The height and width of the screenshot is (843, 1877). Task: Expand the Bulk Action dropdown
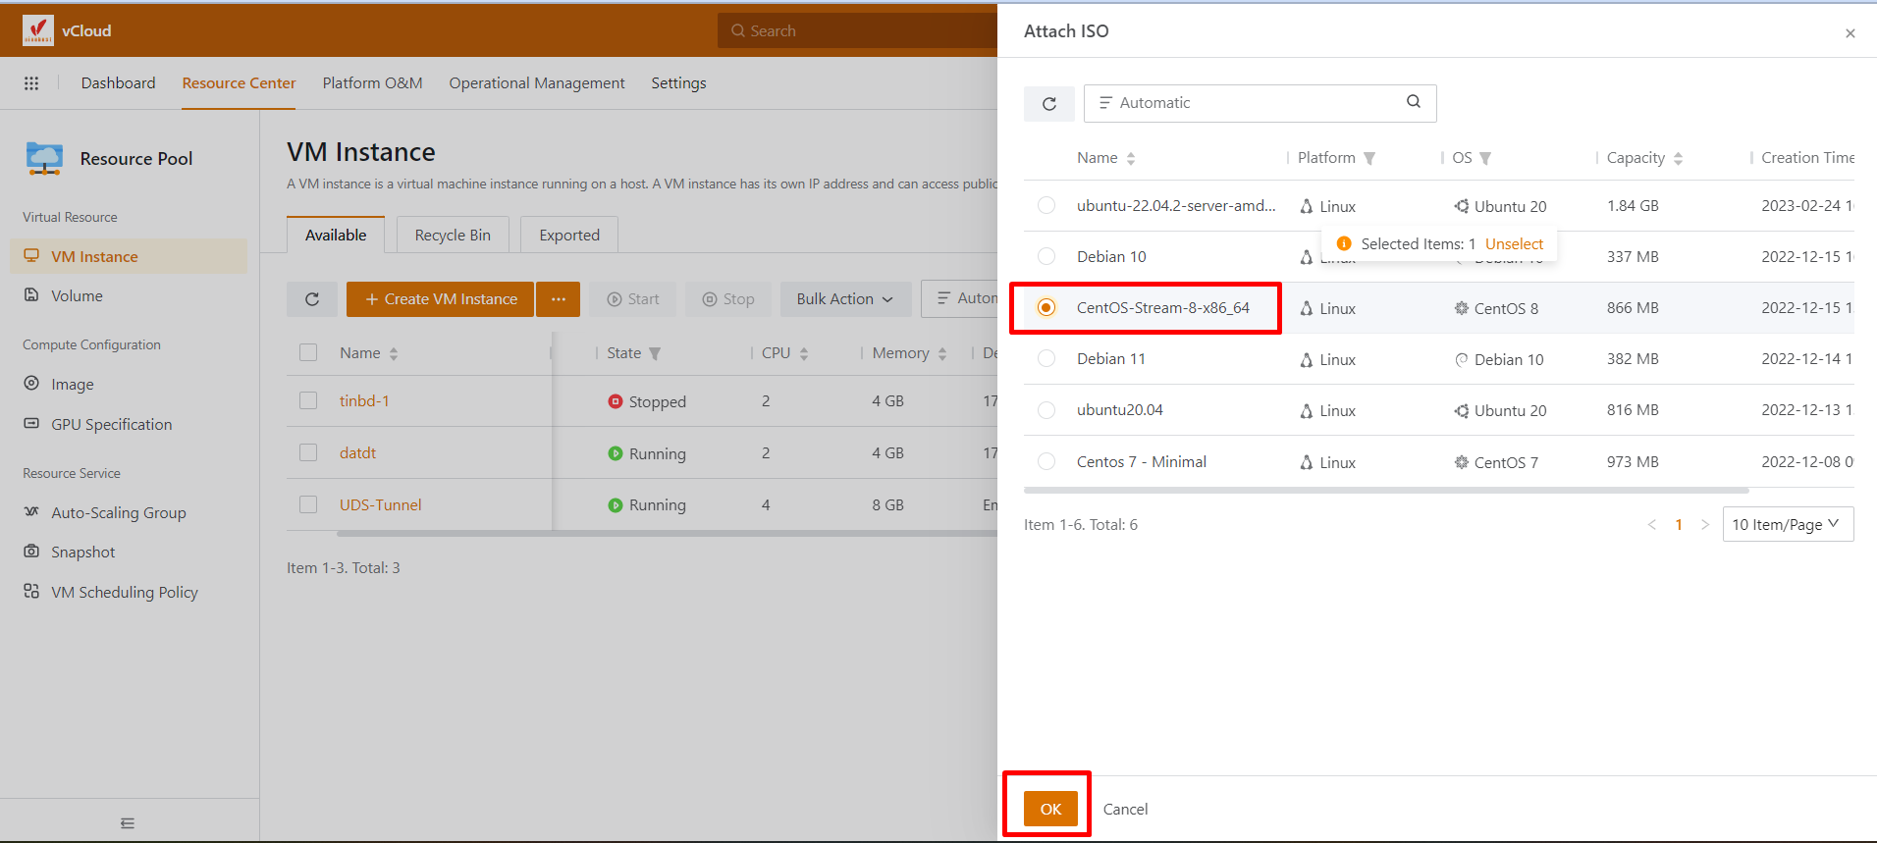pyautogui.click(x=844, y=299)
